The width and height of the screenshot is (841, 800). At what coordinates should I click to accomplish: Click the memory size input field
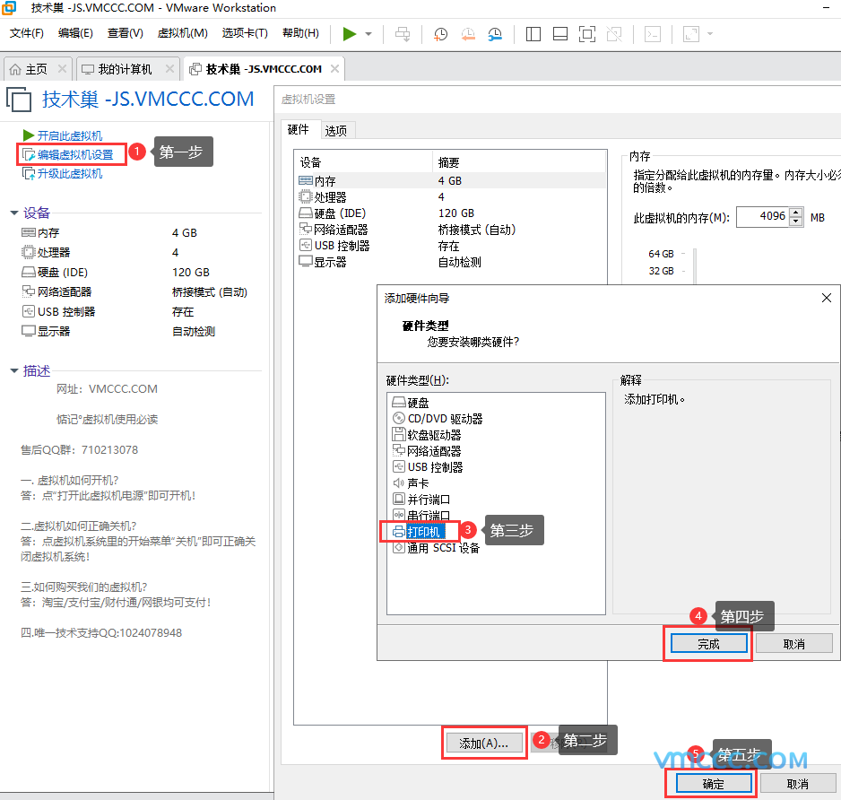point(761,217)
